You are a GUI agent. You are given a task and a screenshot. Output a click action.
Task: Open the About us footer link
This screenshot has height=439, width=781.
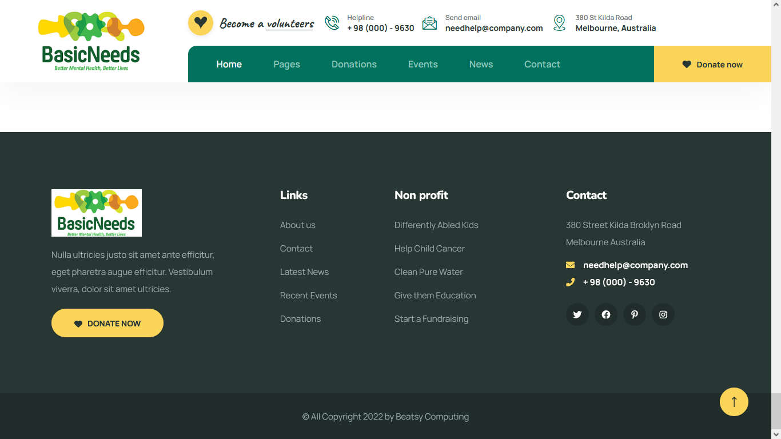(297, 225)
